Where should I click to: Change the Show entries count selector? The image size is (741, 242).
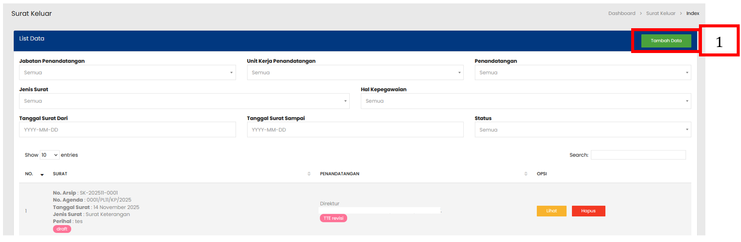tap(49, 155)
